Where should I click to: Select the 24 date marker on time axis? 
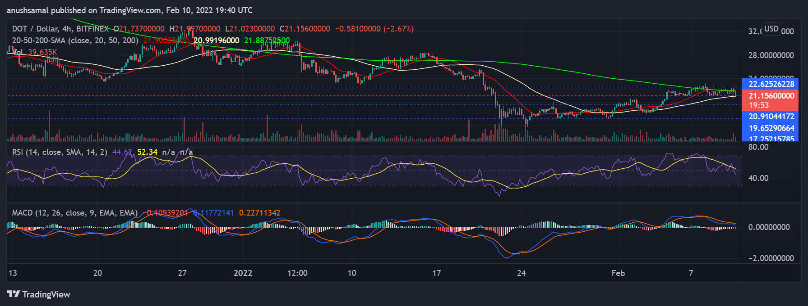tap(521, 273)
